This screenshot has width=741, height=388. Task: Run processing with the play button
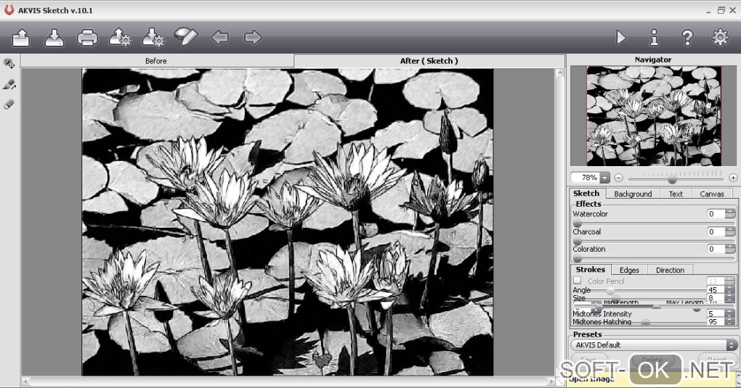pyautogui.click(x=621, y=37)
